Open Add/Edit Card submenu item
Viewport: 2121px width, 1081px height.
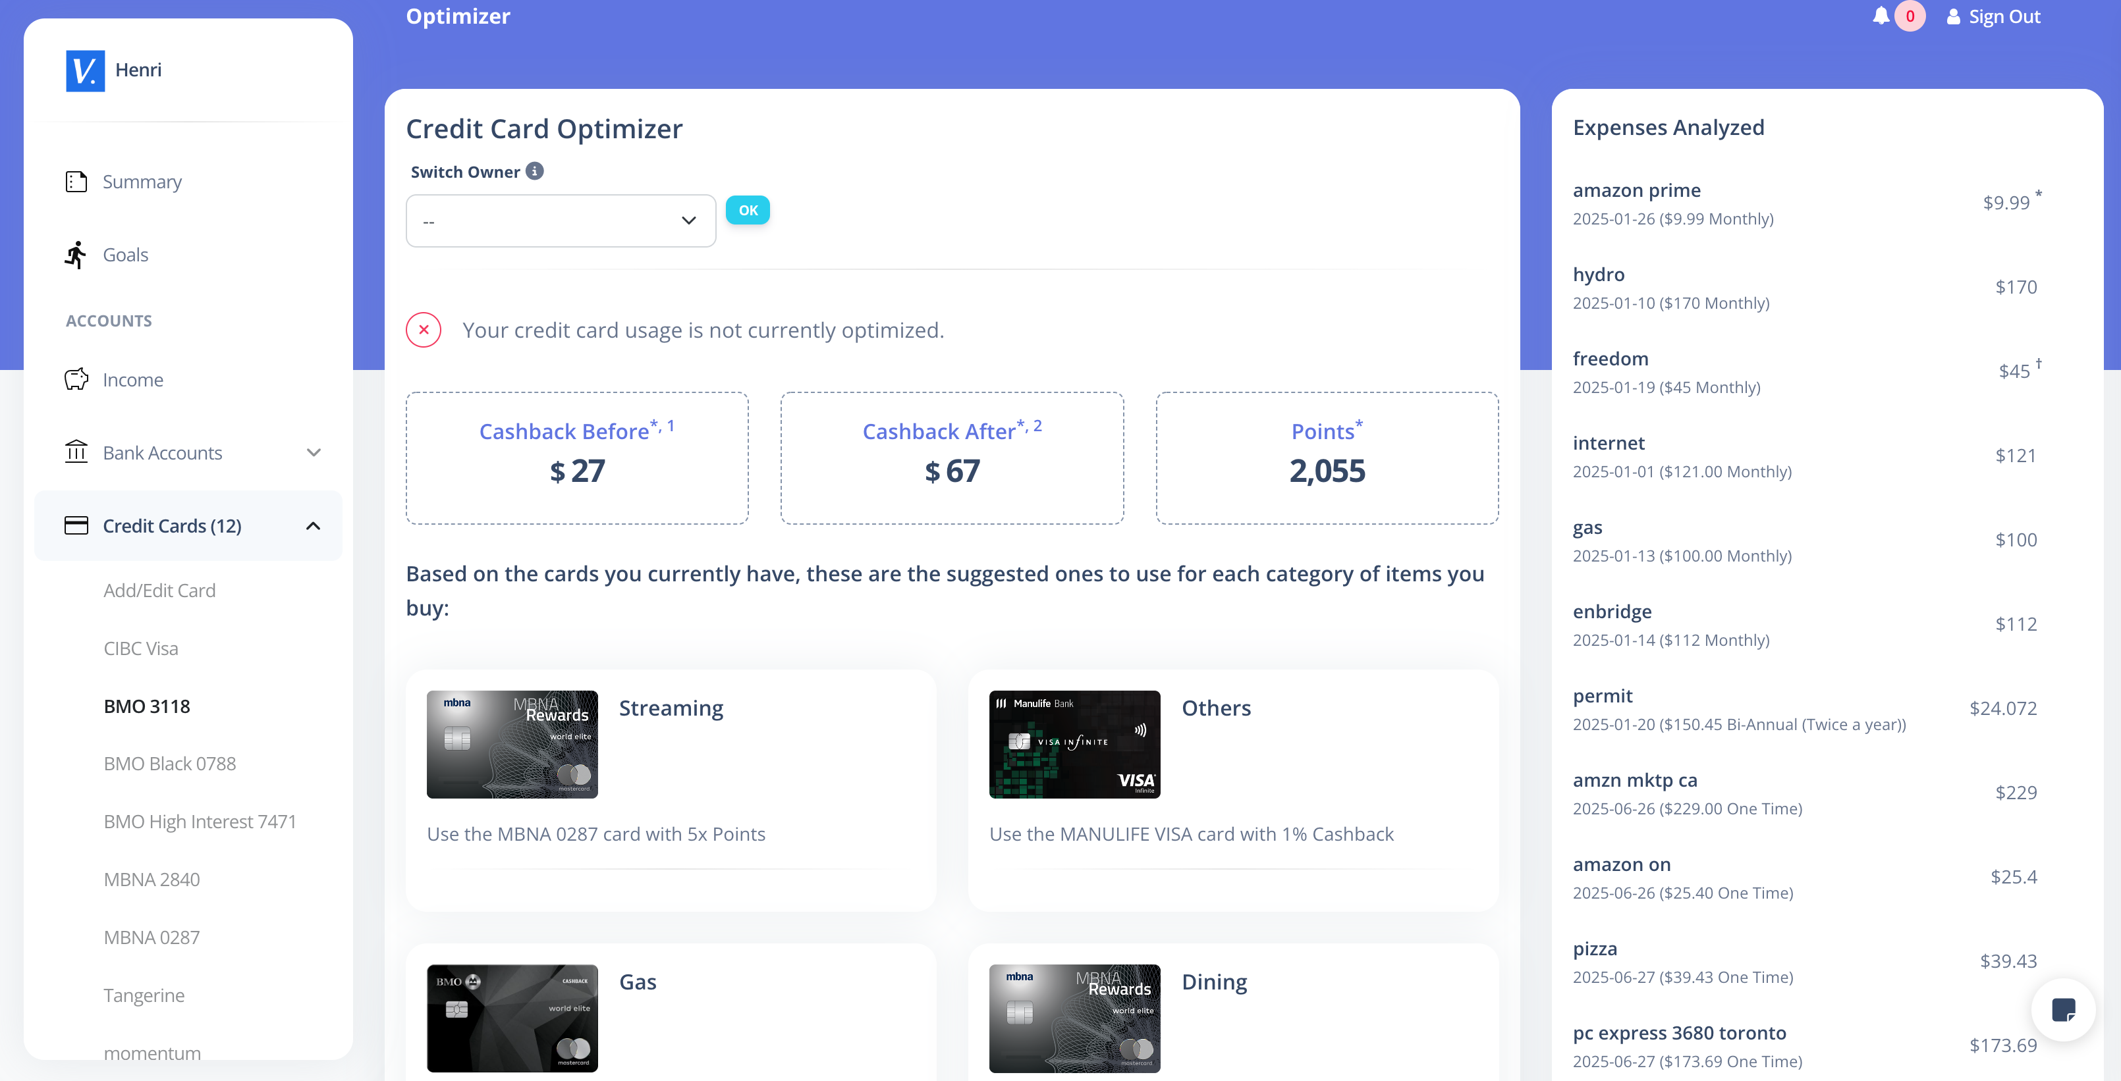click(159, 591)
